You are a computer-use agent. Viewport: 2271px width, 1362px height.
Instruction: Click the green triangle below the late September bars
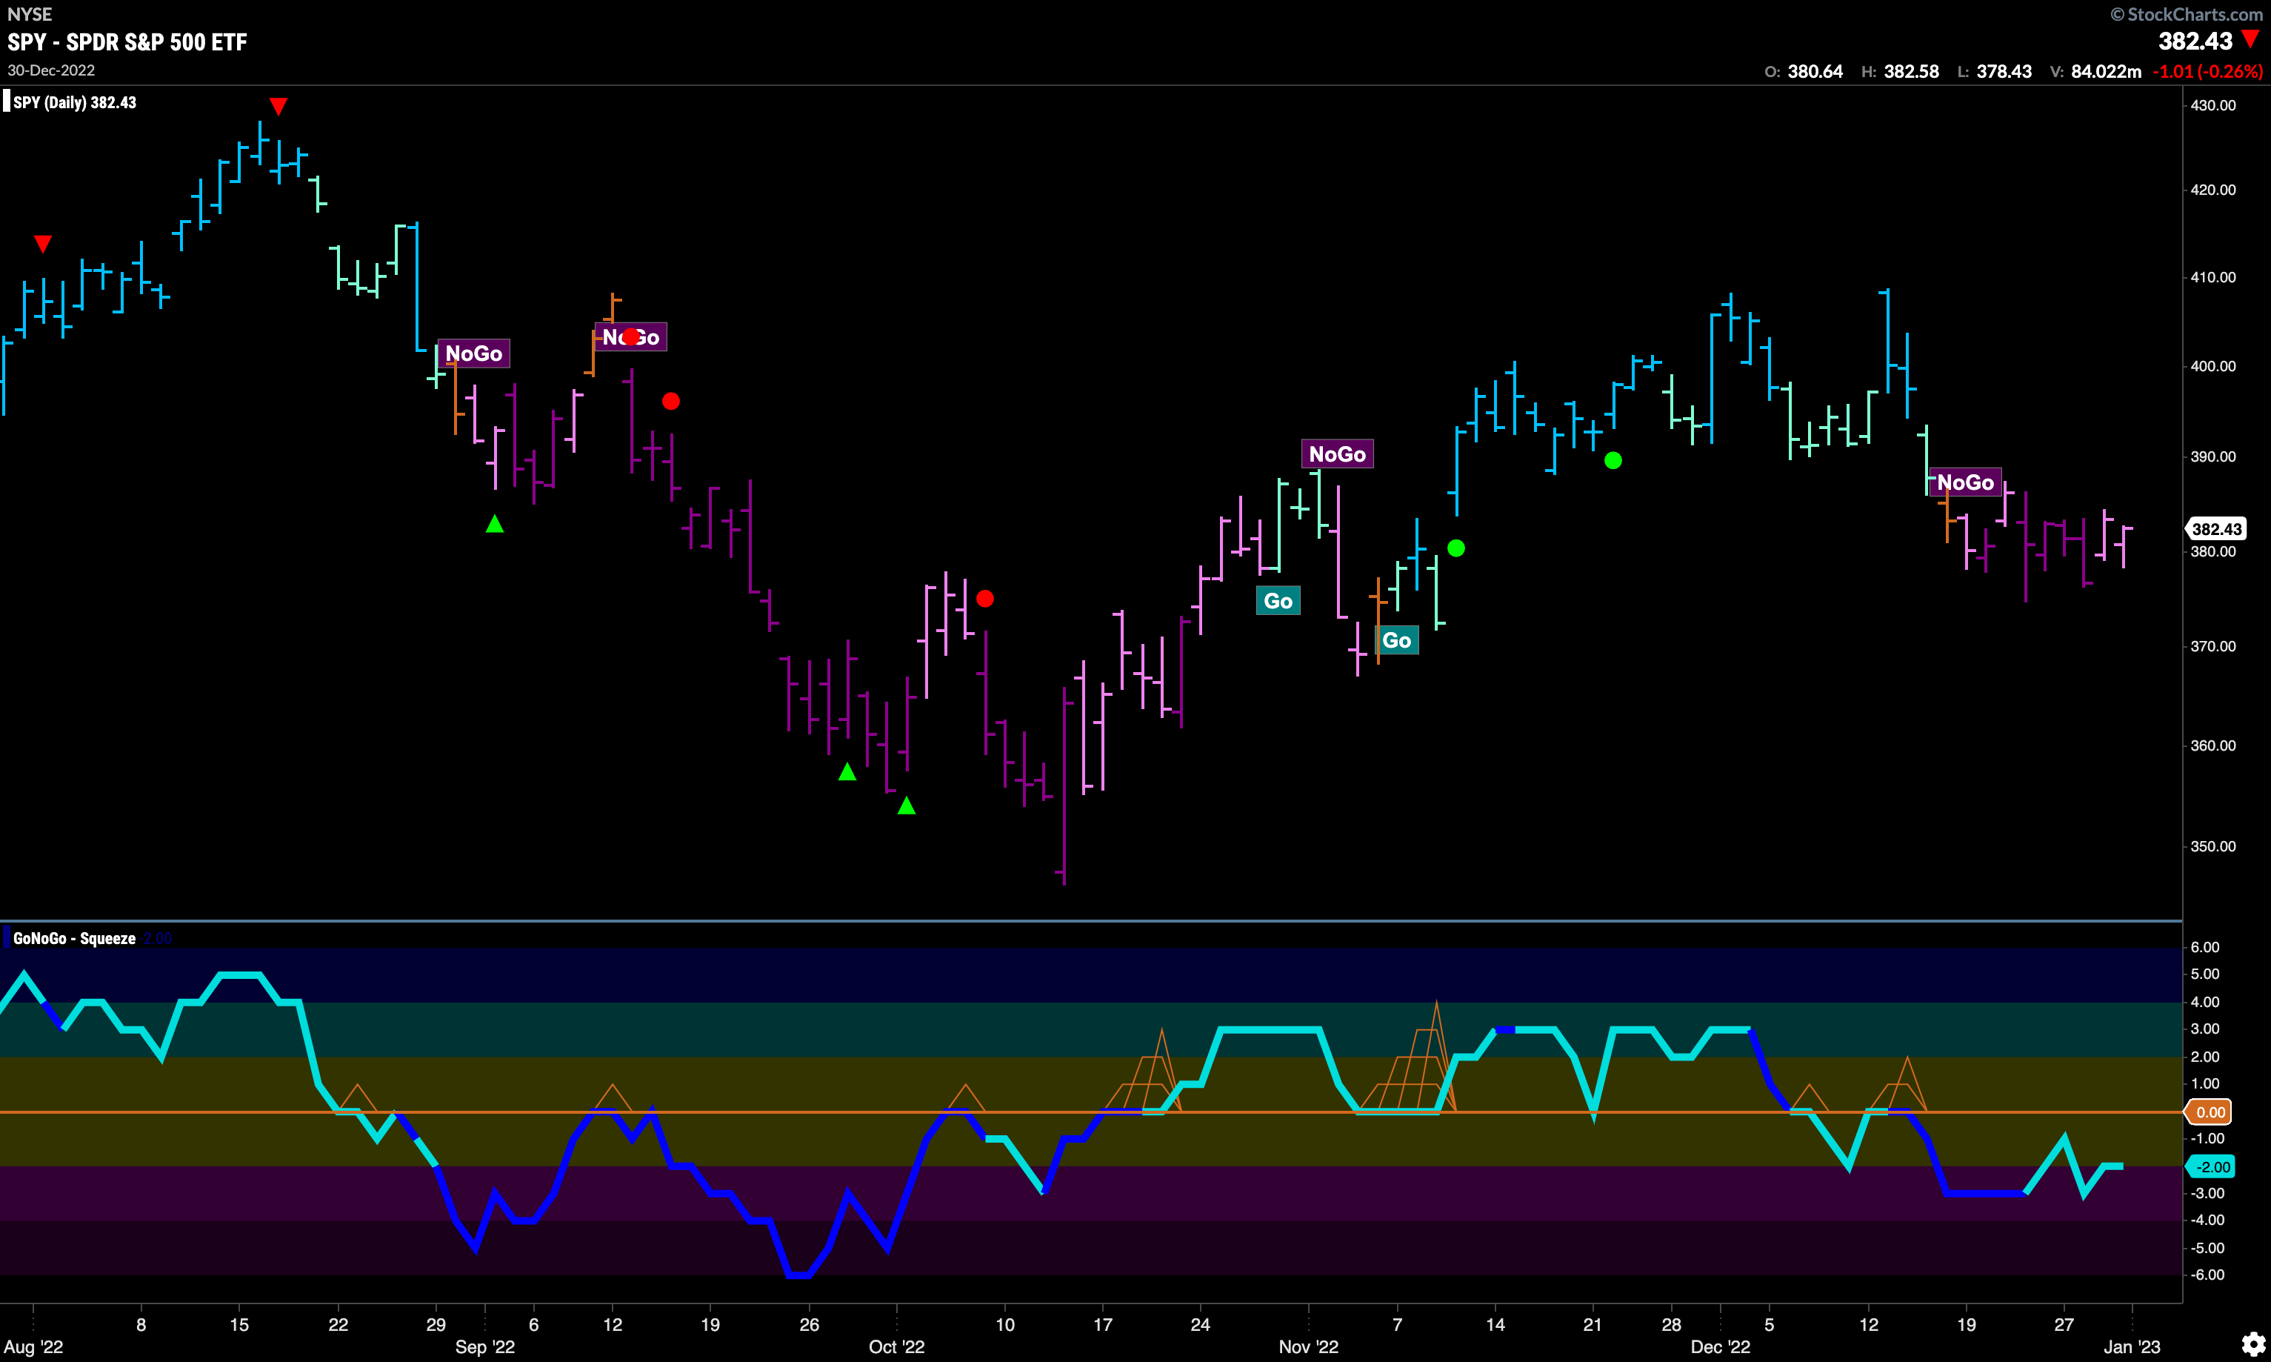coord(847,772)
